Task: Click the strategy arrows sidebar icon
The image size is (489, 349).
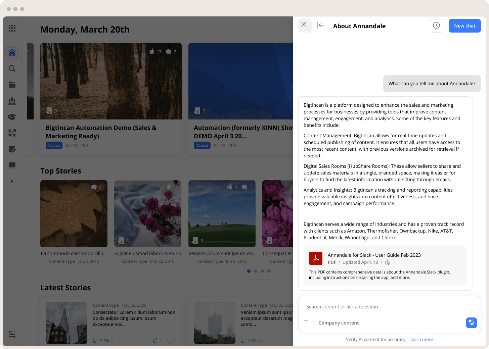Action: pyautogui.click(x=12, y=133)
